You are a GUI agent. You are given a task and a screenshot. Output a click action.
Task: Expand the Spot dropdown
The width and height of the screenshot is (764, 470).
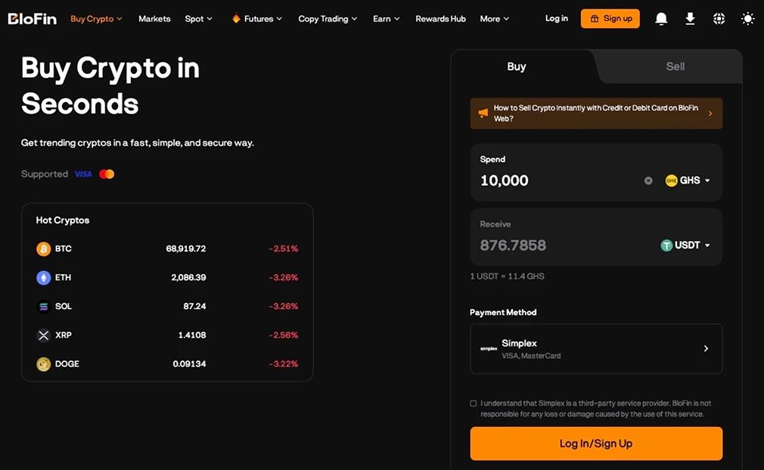click(x=198, y=18)
